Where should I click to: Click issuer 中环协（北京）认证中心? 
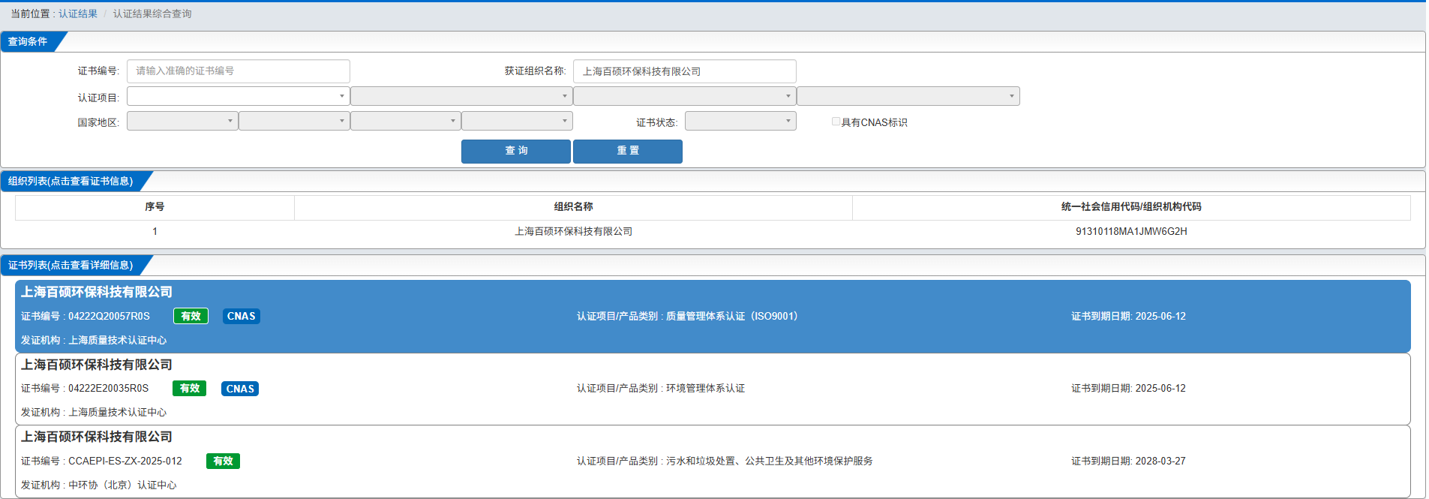[122, 485]
